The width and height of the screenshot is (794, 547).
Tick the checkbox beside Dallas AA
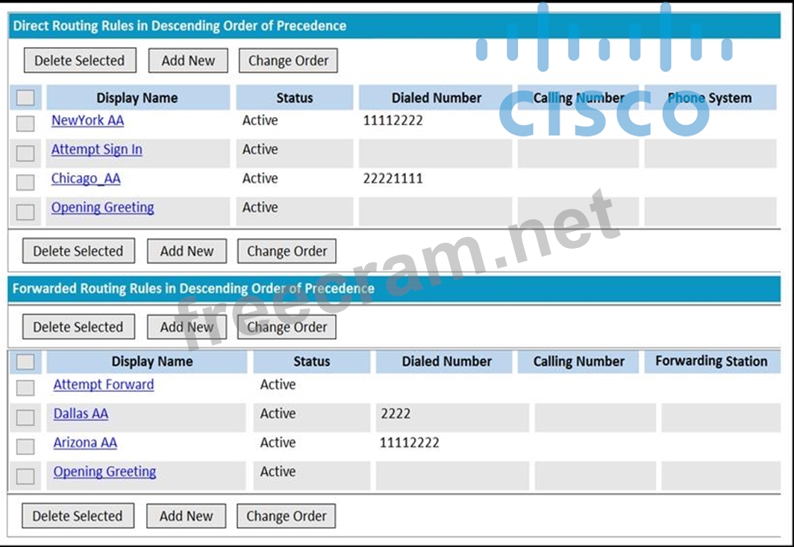click(x=25, y=417)
